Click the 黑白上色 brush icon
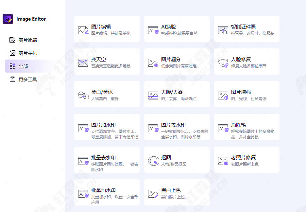306x212 pixels. click(x=153, y=194)
